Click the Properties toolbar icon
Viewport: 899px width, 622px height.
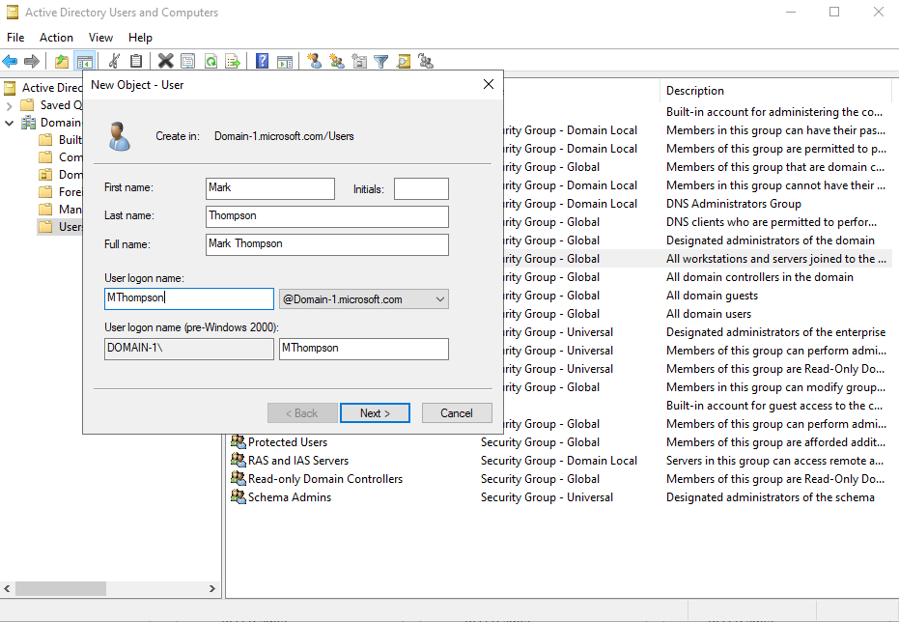(187, 61)
